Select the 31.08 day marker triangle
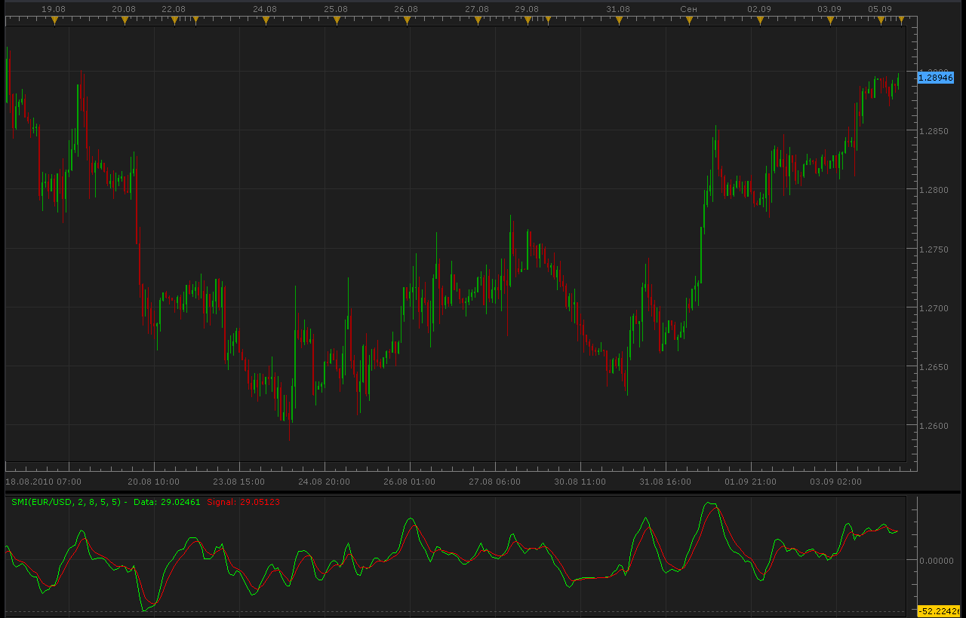This screenshot has height=618, width=966. [x=619, y=21]
